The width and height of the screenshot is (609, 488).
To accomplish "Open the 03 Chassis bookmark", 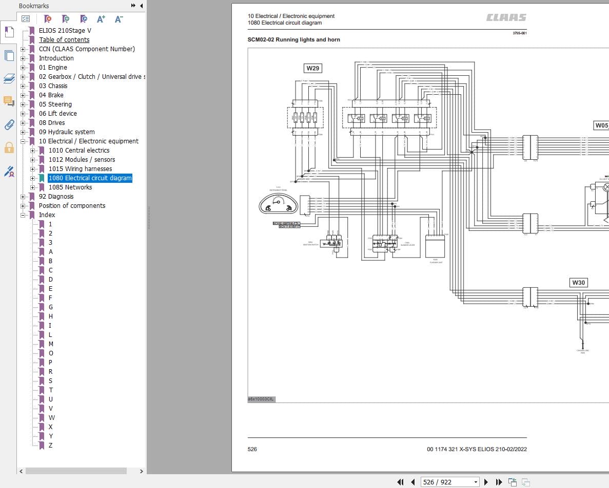I will [53, 86].
